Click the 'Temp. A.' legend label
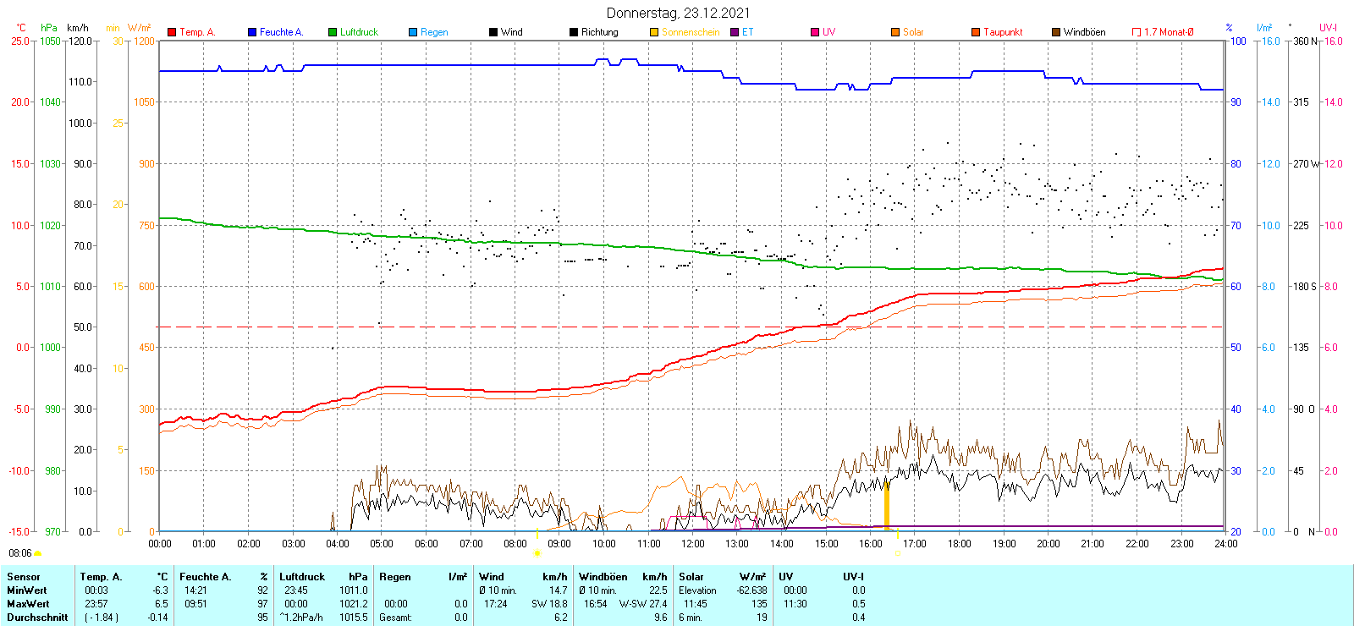The width and height of the screenshot is (1354, 626). 197,32
